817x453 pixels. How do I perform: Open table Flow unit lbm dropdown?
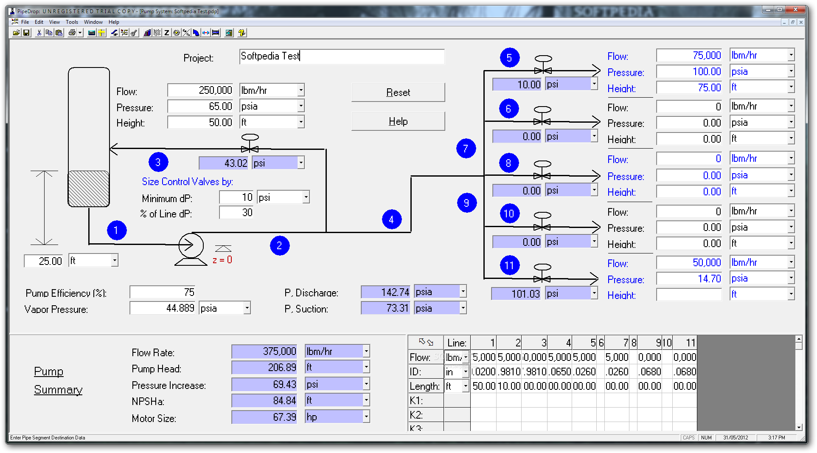click(466, 357)
